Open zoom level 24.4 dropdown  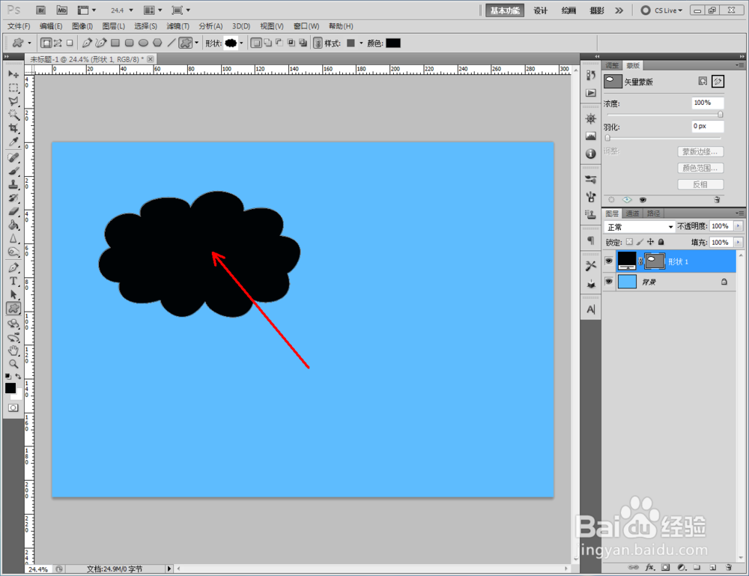[131, 10]
